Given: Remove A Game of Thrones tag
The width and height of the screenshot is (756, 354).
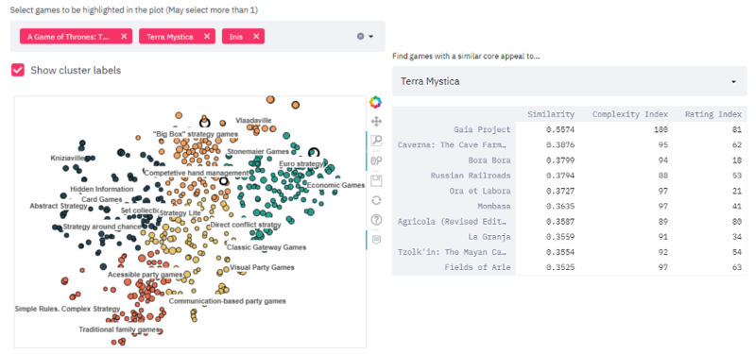Looking at the screenshot, I should pyautogui.click(x=124, y=36).
